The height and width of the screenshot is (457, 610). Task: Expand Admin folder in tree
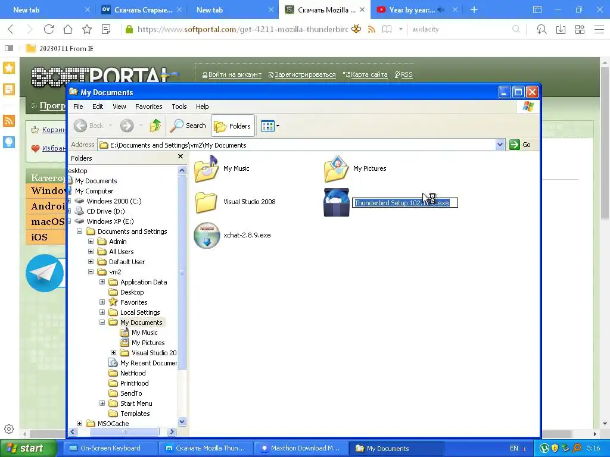click(91, 242)
